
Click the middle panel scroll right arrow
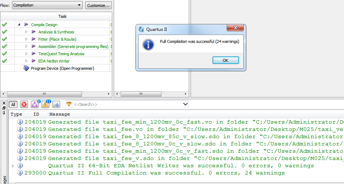pyautogui.click(x=185, y=94)
